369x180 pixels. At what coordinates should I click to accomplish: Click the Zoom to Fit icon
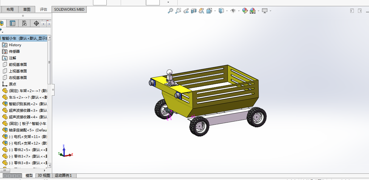(x=170, y=11)
